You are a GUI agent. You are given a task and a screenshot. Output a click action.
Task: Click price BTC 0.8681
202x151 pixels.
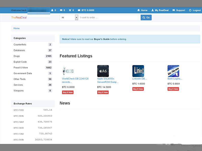[x=174, y=84]
